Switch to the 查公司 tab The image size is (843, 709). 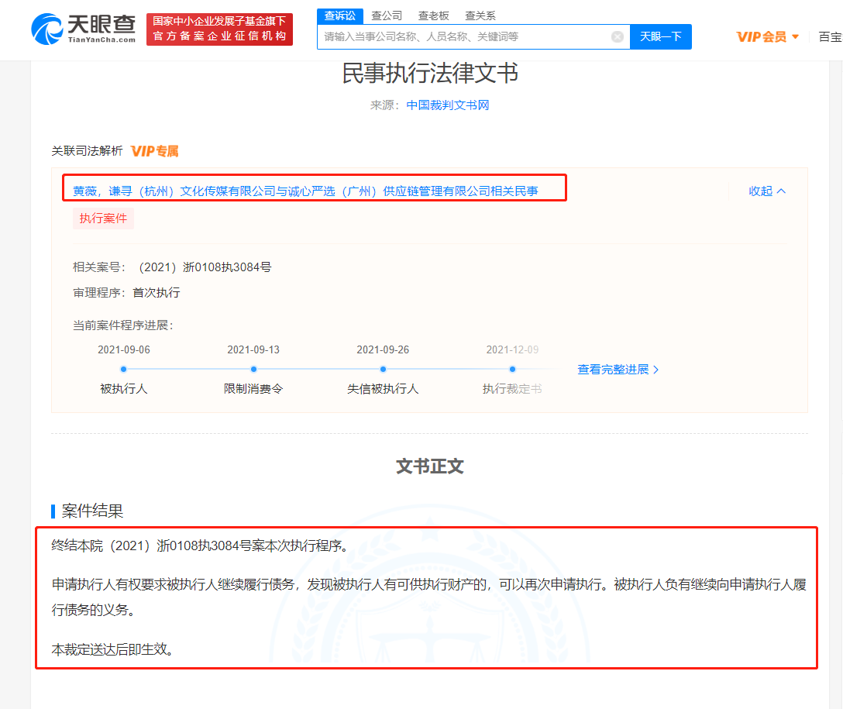click(x=387, y=15)
